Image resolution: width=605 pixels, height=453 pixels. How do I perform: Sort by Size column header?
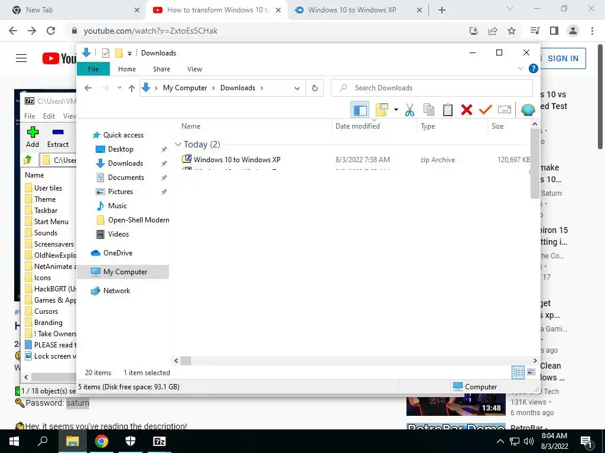point(497,126)
